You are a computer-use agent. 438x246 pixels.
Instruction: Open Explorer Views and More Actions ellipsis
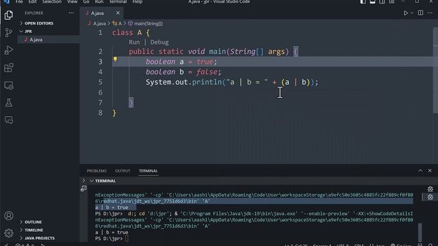[x=71, y=13]
